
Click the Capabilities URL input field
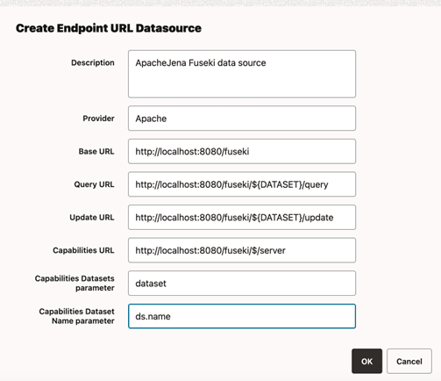(242, 250)
